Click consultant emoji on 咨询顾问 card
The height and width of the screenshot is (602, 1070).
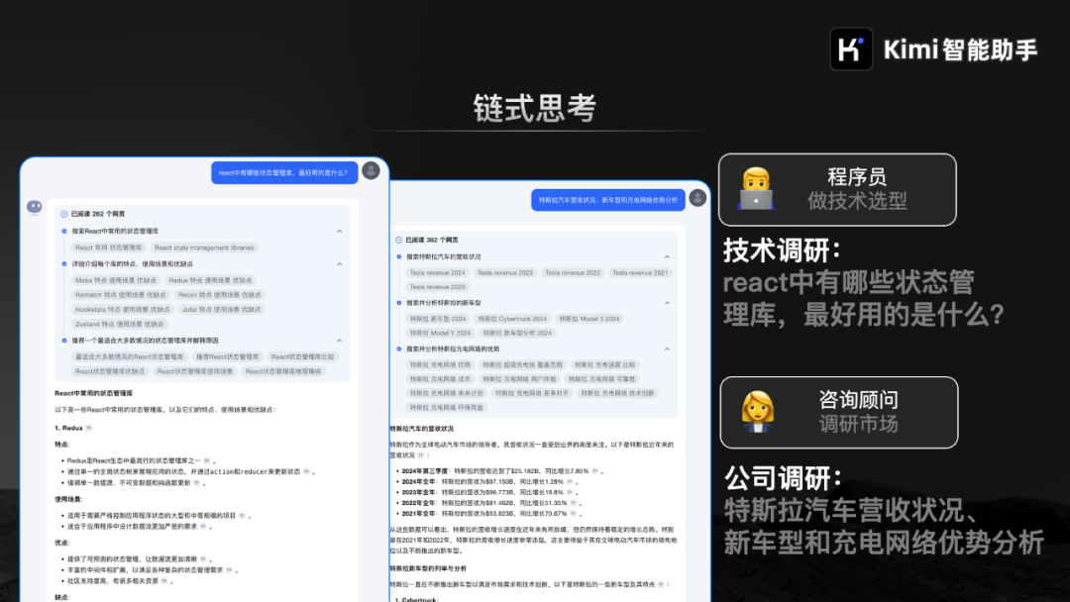pos(758,413)
